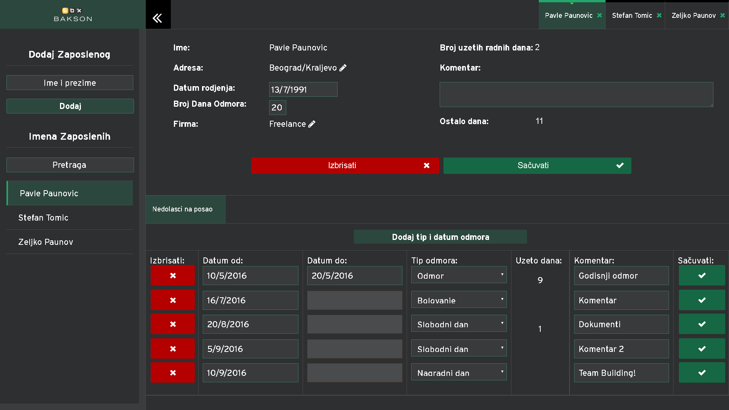This screenshot has width=729, height=410.
Task: Switch to the Pavle Paunovic tab
Action: pos(568,16)
